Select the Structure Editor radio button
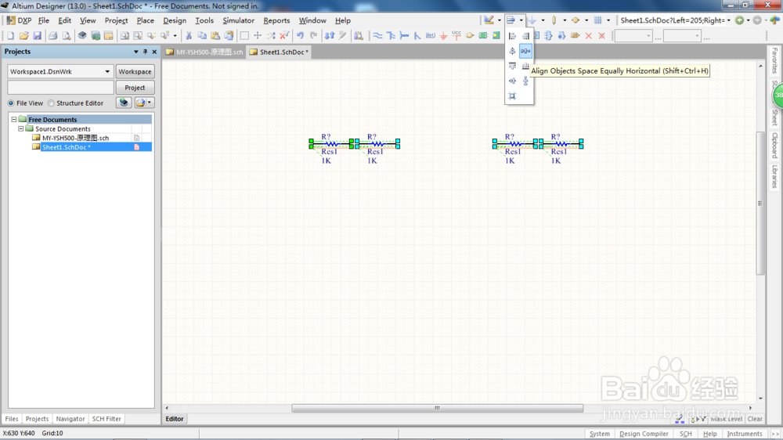 [x=51, y=103]
